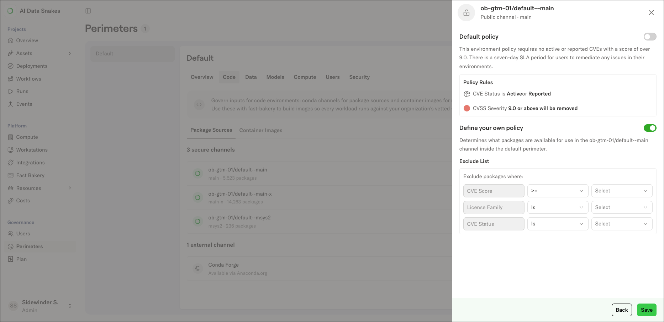Switch to the Compute tab
664x322 pixels.
coord(305,77)
